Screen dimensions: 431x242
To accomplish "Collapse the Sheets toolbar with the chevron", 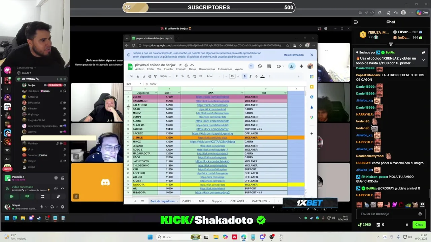I will click(x=298, y=76).
